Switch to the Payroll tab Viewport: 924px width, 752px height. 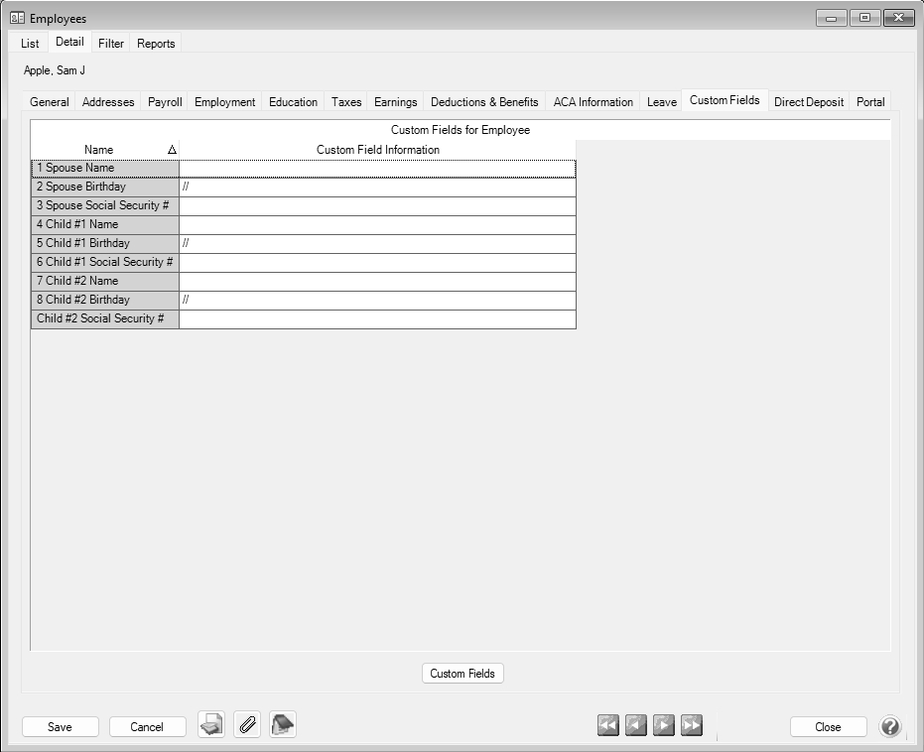pos(165,102)
